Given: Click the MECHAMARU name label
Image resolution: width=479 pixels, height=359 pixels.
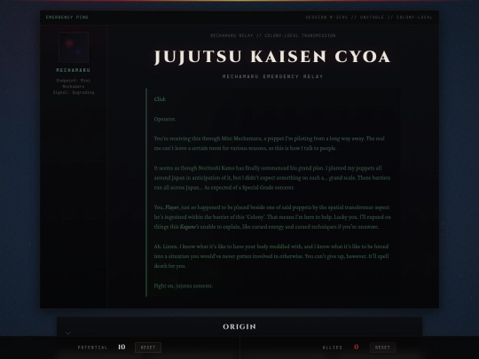Looking at the screenshot, I should (x=74, y=70).
